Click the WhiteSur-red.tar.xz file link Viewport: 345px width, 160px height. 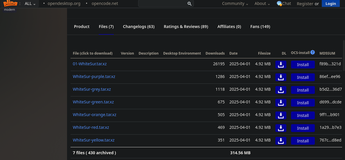coord(91,127)
